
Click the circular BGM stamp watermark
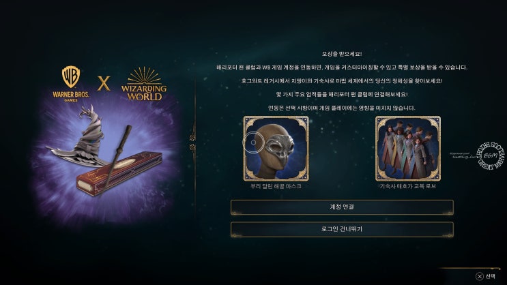click(x=490, y=155)
